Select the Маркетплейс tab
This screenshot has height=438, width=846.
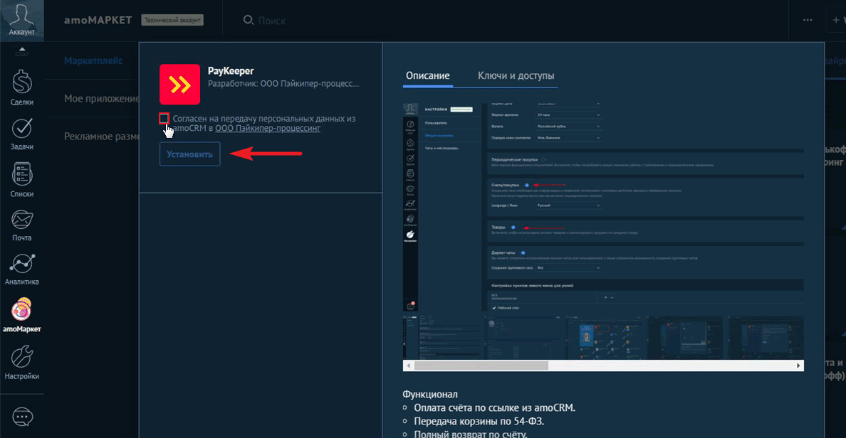[93, 60]
